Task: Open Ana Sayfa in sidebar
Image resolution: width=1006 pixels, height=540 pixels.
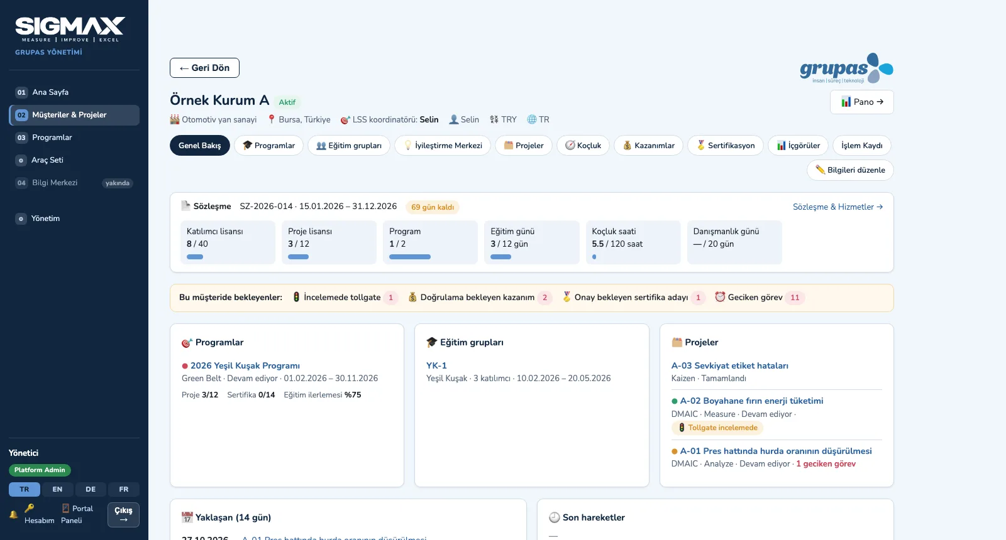Action: 74,92
